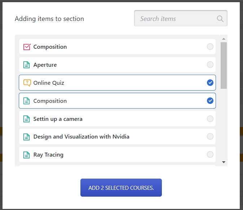This screenshot has width=243, height=210.
Task: Click the lesson icon beside Settin up a camera
Action: tap(27, 119)
